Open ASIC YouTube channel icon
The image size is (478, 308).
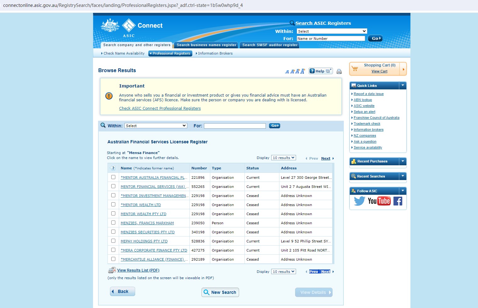point(379,201)
